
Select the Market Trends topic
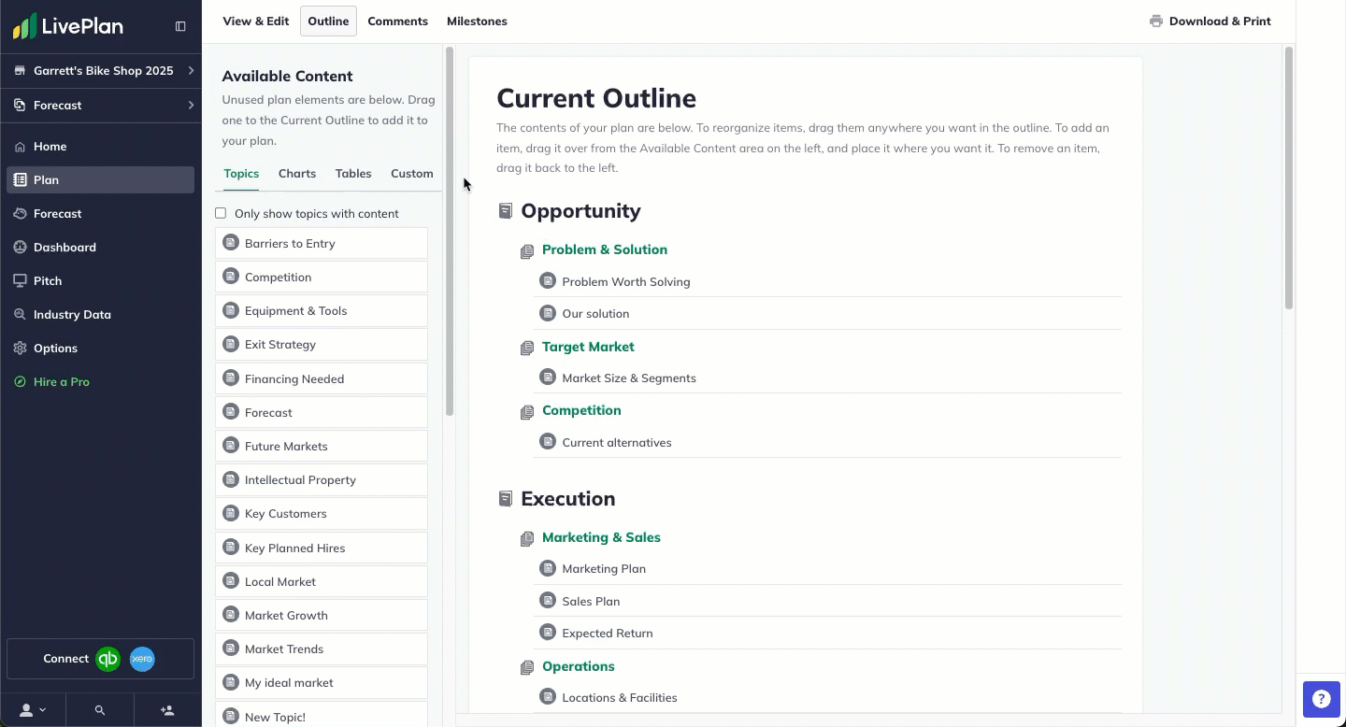click(x=322, y=649)
